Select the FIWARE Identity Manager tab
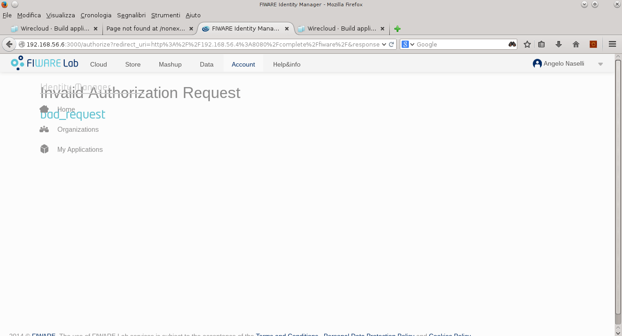 pos(246,28)
